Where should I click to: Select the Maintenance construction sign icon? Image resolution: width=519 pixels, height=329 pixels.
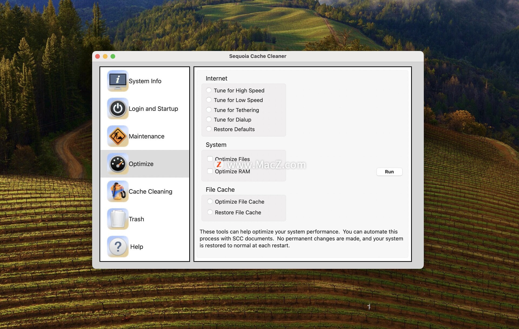(x=118, y=136)
